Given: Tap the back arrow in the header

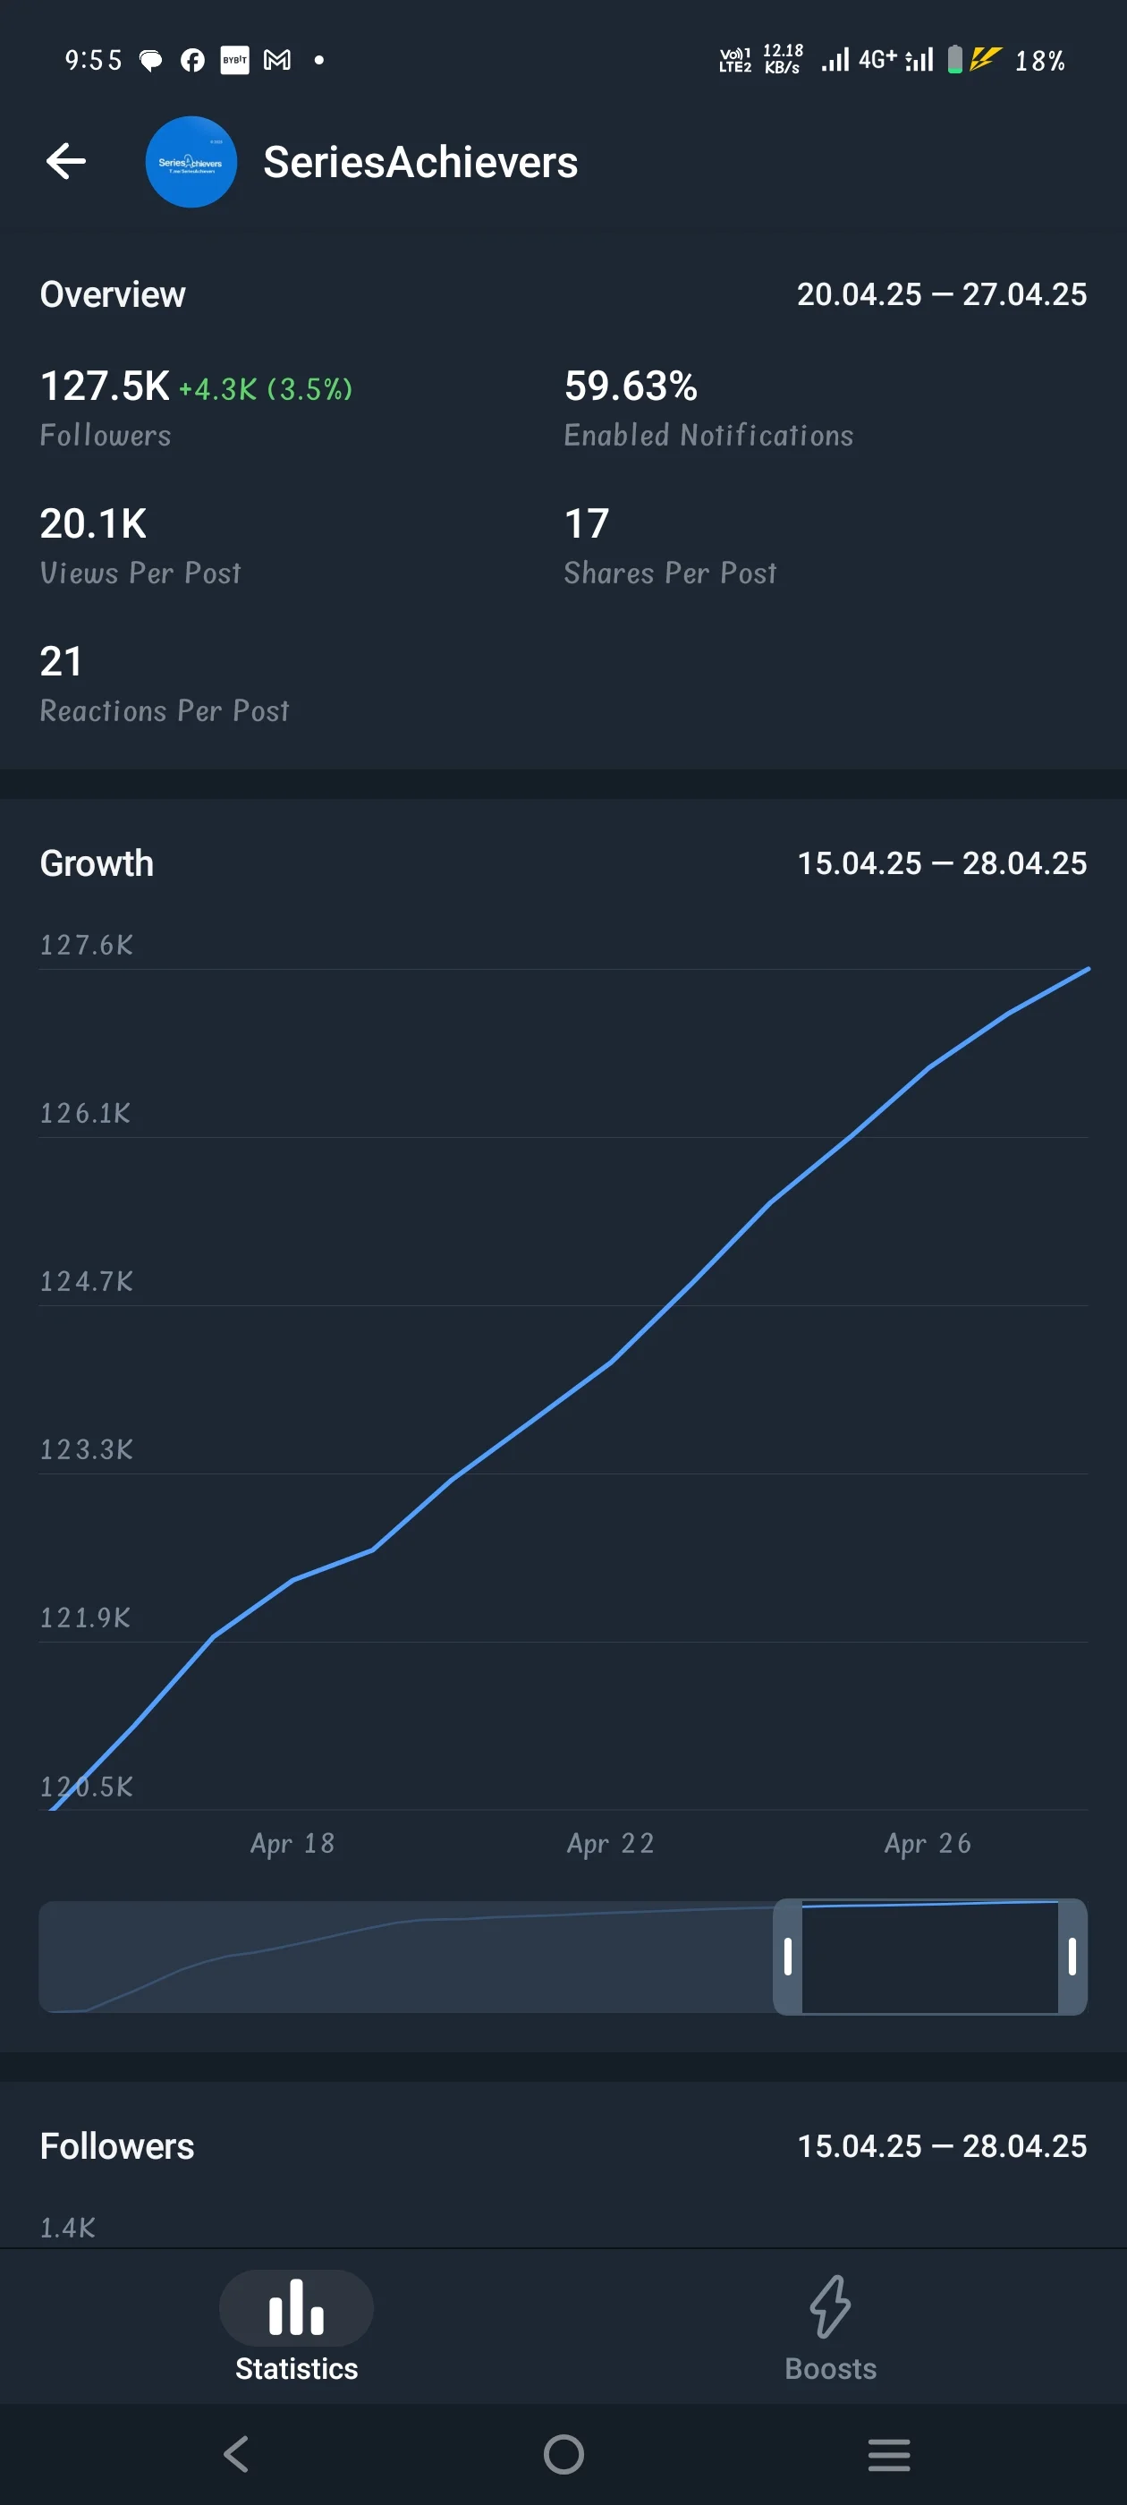Looking at the screenshot, I should point(66,161).
